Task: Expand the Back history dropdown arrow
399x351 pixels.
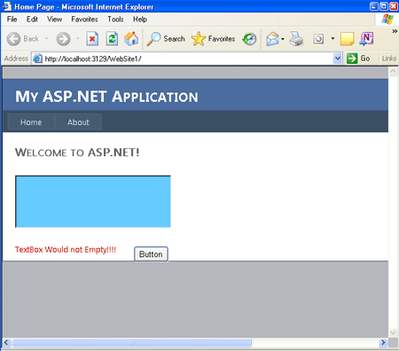Action: (x=46, y=39)
